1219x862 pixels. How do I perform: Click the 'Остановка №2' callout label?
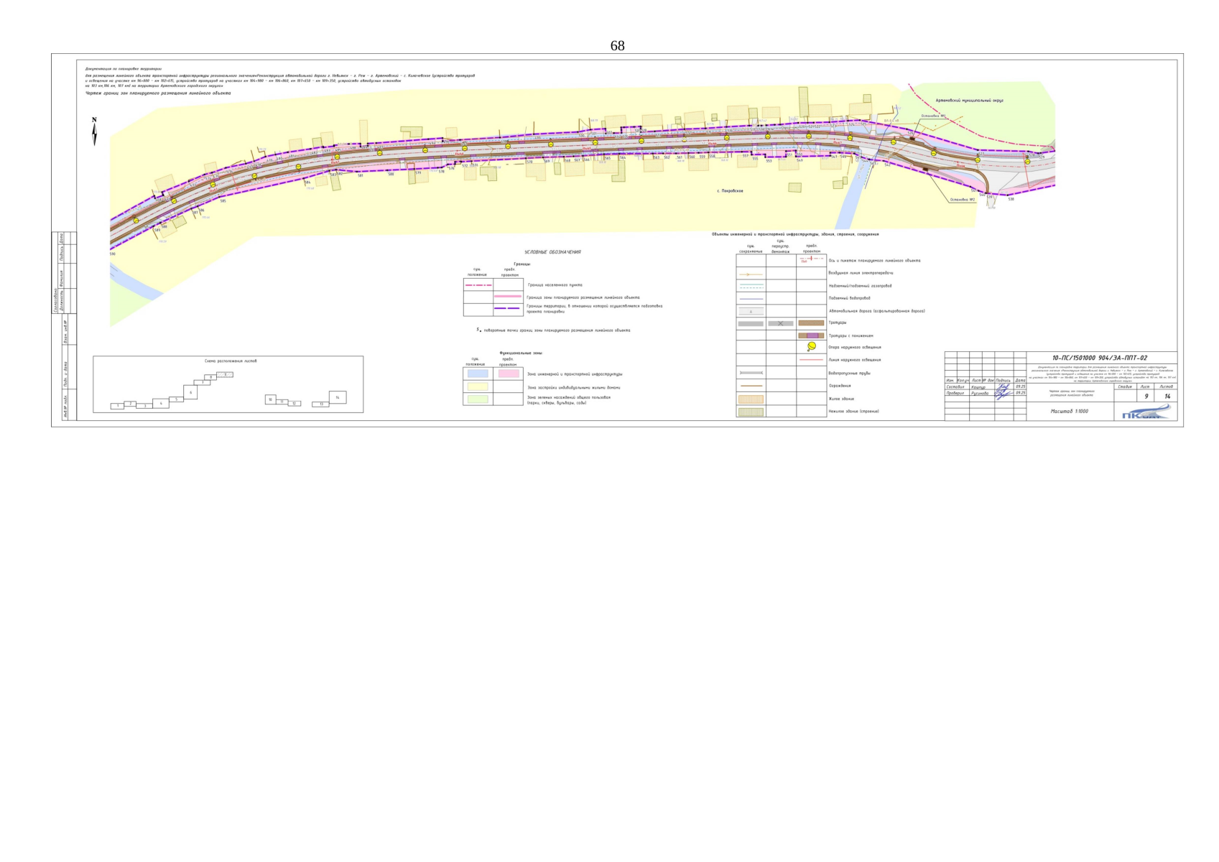(962, 200)
